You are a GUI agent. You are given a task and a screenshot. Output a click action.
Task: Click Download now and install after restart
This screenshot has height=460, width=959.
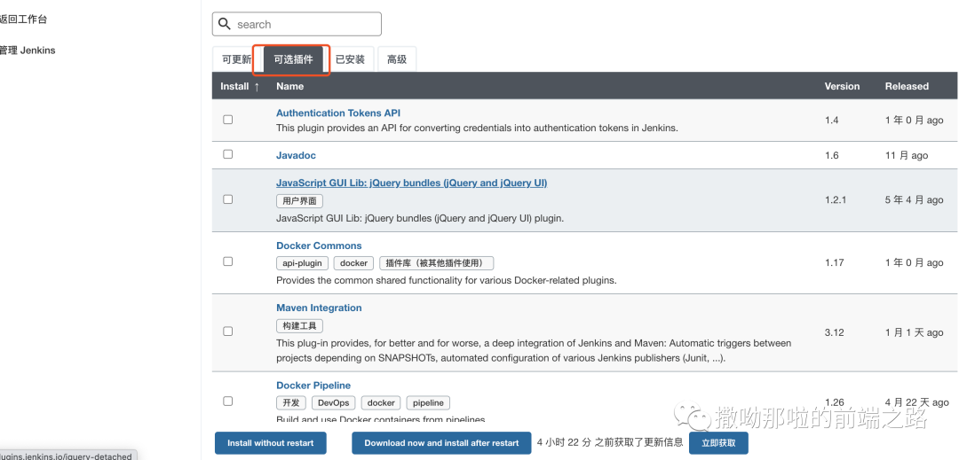click(x=441, y=443)
